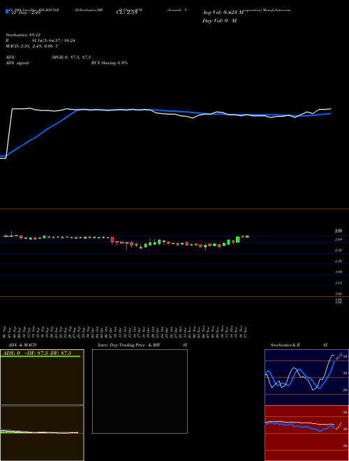Click the 'Avg Vol: 0.423 M' label
Screen dimensions: 349x461
(223, 13)
